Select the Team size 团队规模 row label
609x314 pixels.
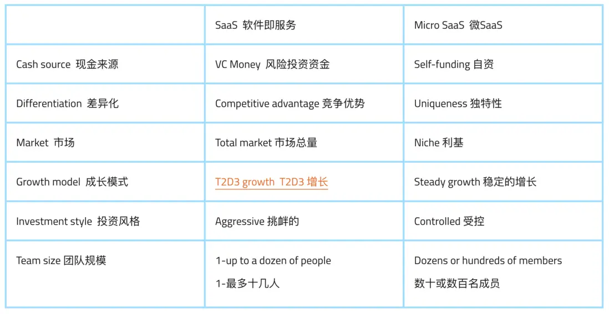tap(61, 261)
